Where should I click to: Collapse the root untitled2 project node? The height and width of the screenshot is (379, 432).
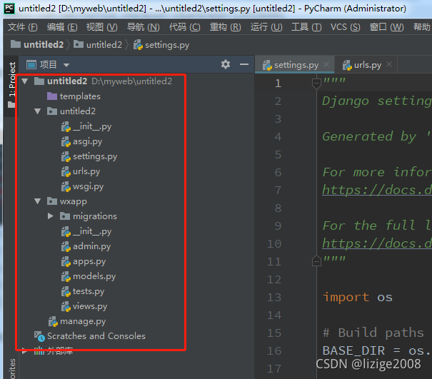click(x=25, y=81)
